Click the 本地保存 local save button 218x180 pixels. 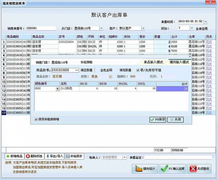[x=75, y=156]
